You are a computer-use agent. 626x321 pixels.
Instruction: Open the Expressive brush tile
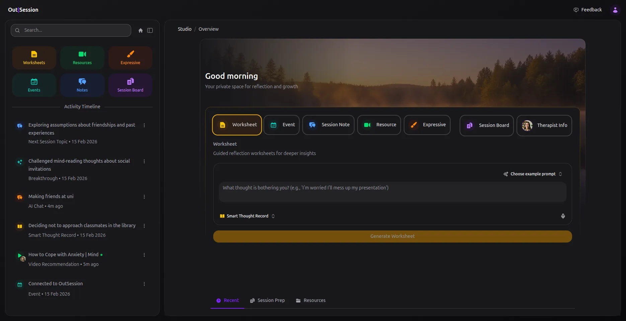130,58
